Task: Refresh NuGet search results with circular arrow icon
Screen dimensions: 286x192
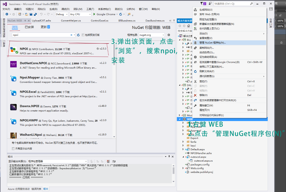Action: coord(78,35)
